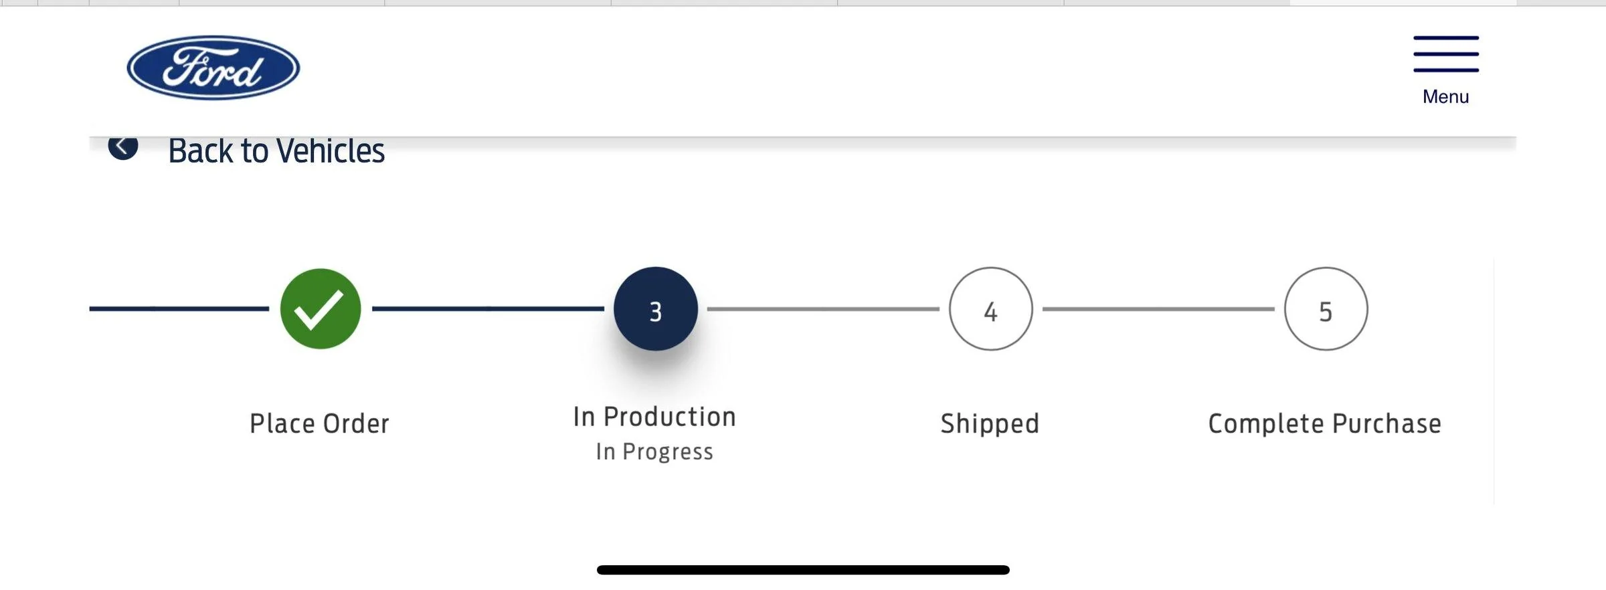
Task: Click the In Production step label
Action: tap(655, 417)
